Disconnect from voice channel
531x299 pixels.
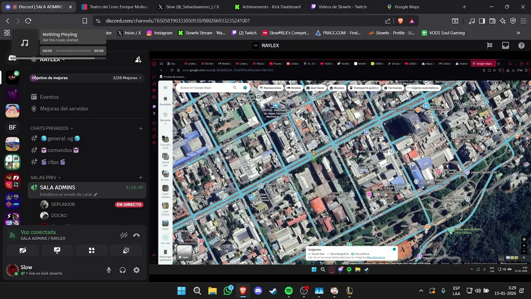(x=136, y=235)
